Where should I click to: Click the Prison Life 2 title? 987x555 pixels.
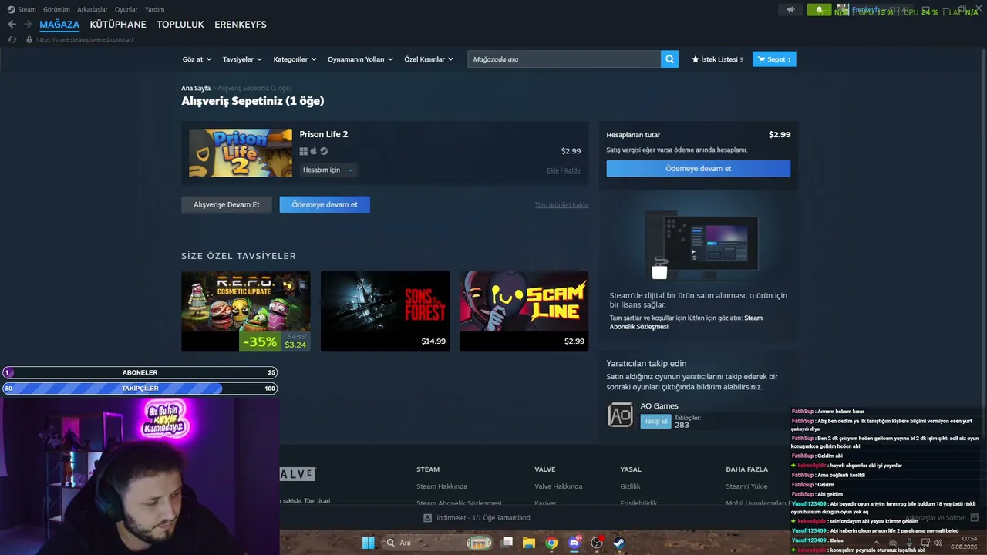[x=324, y=134]
